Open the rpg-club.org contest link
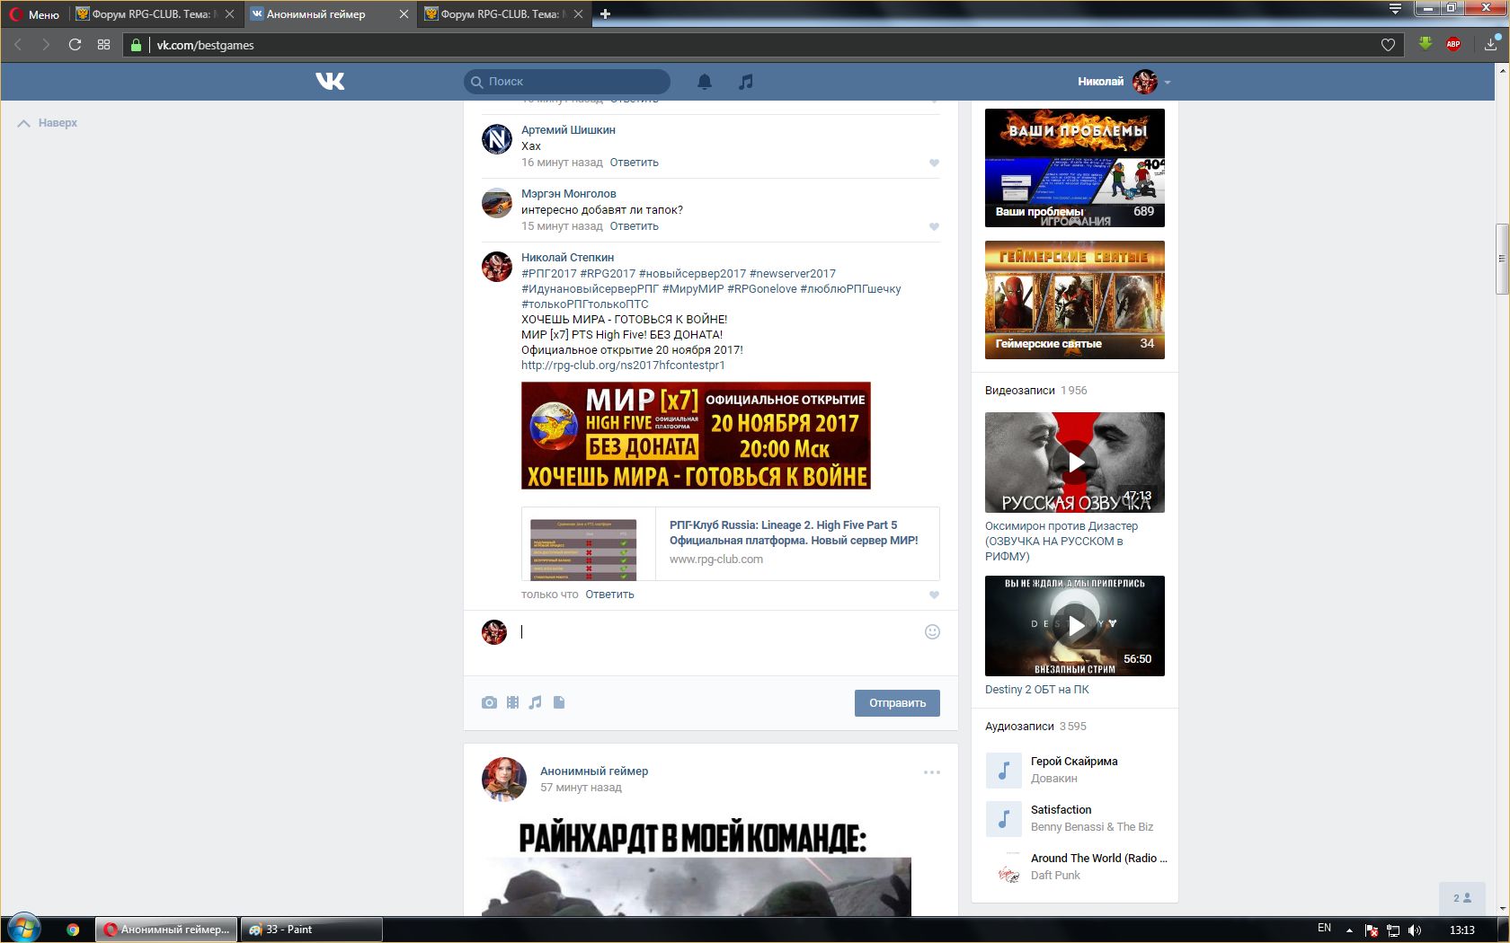The image size is (1510, 943). [623, 366]
